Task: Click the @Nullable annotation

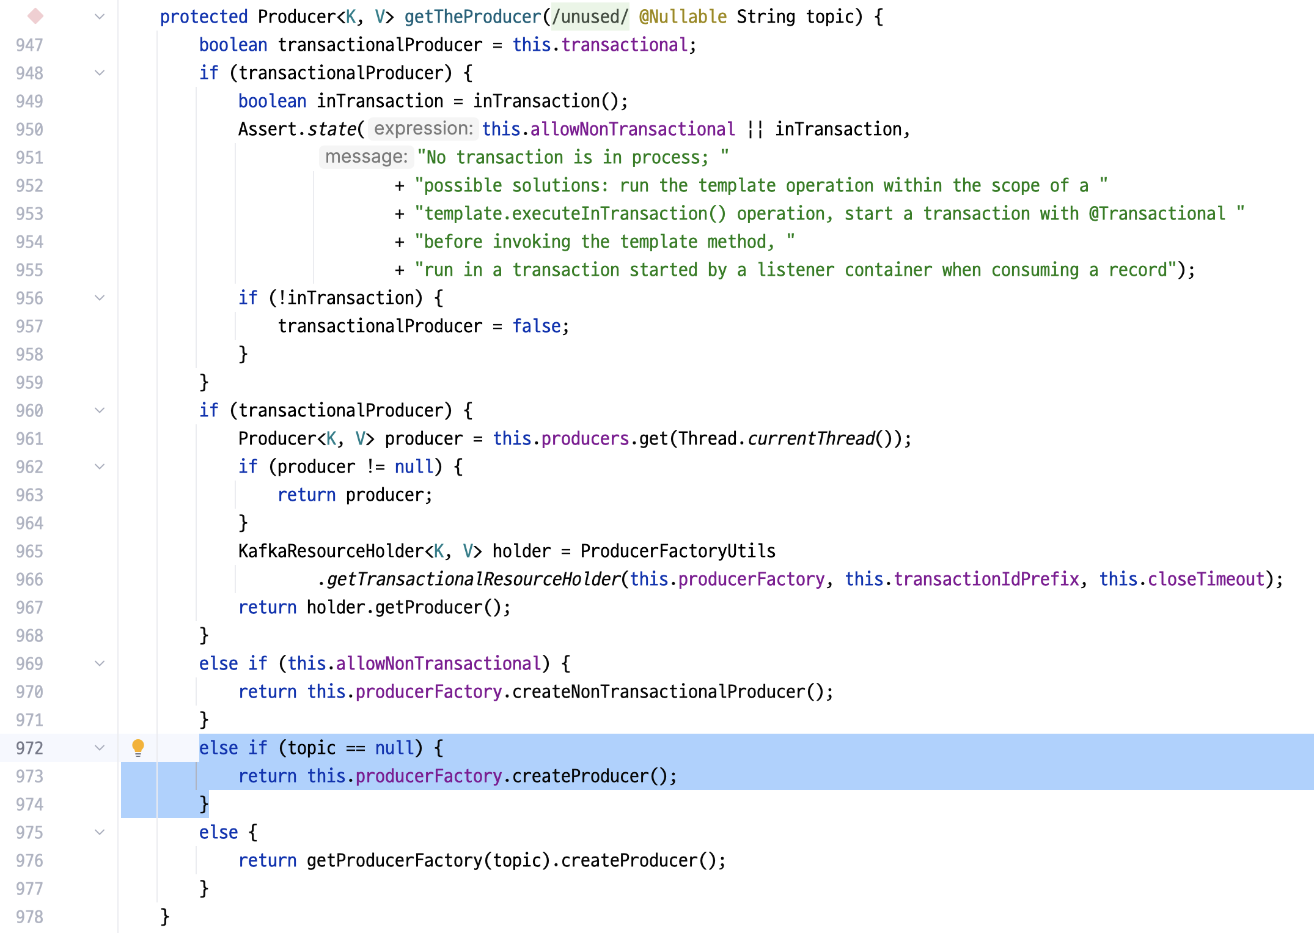Action: click(683, 17)
